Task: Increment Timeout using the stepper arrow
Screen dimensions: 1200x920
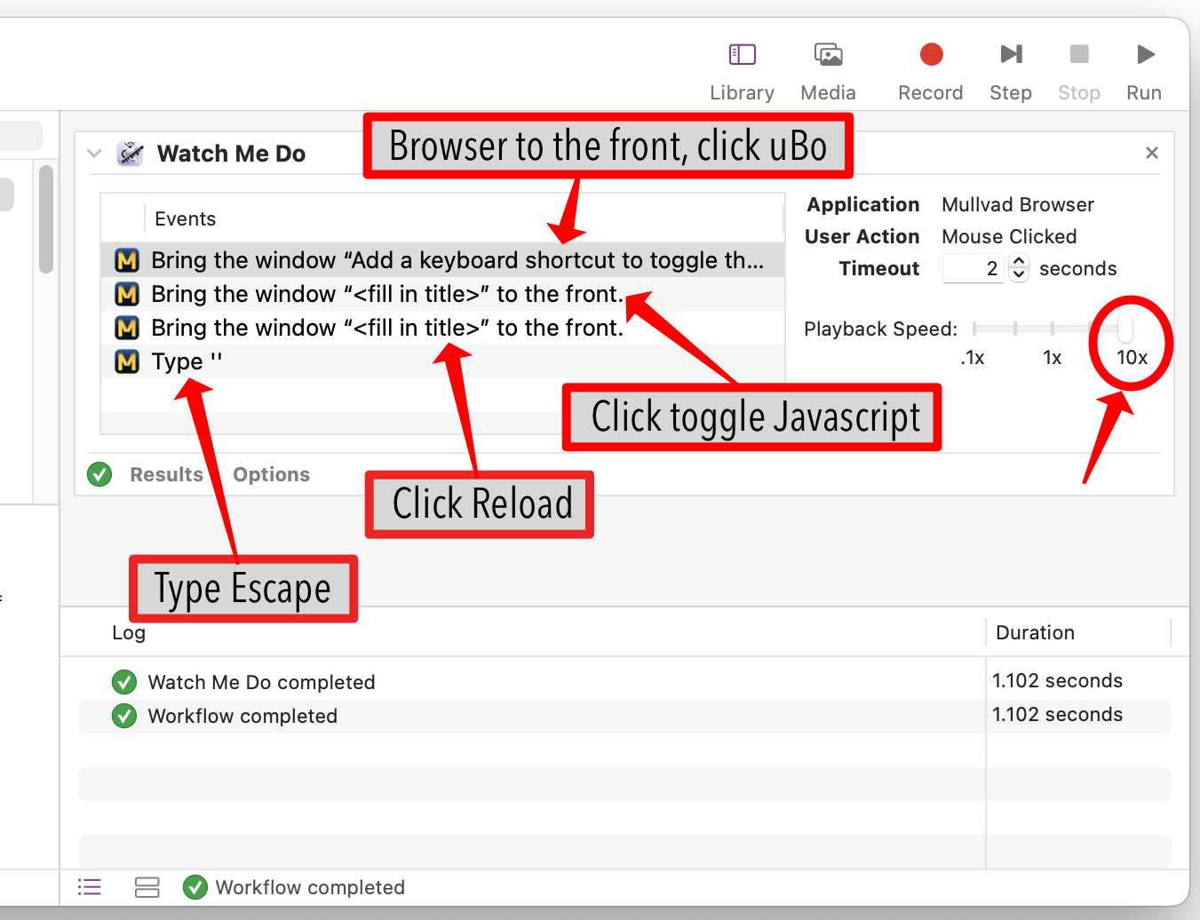Action: point(1018,262)
